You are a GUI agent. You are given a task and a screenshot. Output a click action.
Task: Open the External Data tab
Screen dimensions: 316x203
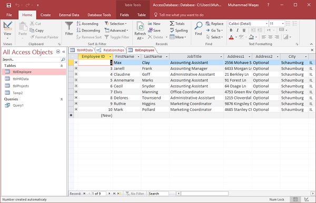pyautogui.click(x=69, y=15)
